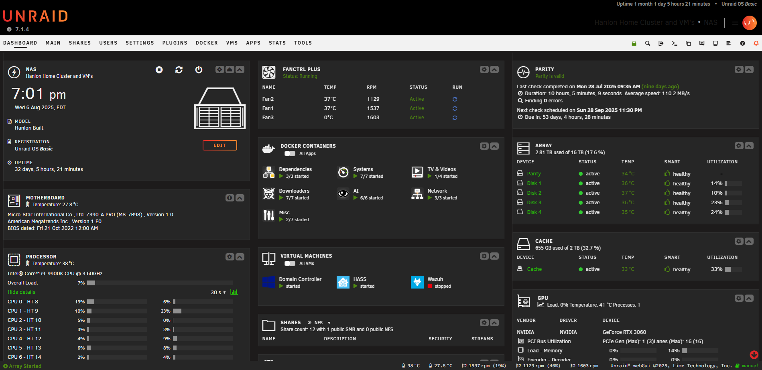Collapse the Cache panel
This screenshot has height=370, width=762.
point(749,241)
